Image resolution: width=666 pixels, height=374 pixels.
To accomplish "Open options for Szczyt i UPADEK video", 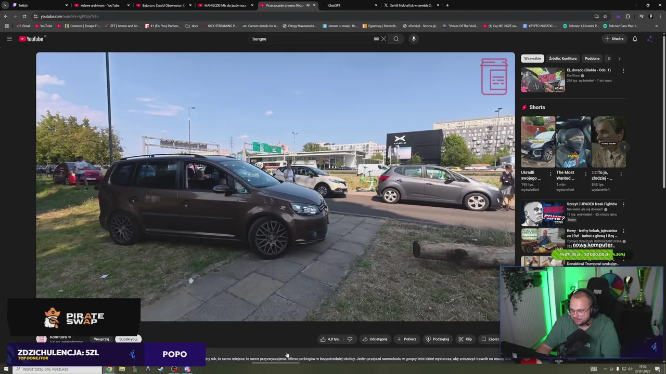I will pos(623,205).
